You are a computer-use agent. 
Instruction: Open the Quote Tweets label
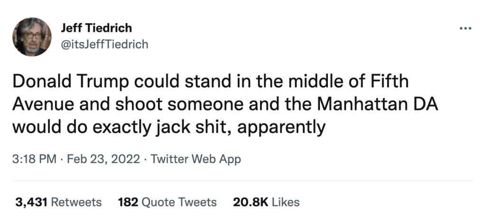[179, 202]
